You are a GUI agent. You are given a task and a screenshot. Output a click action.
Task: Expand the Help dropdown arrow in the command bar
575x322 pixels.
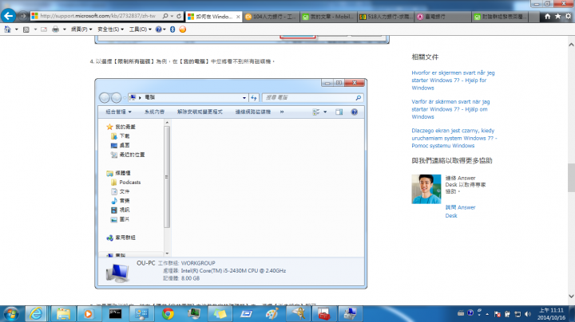pyautogui.click(x=165, y=29)
